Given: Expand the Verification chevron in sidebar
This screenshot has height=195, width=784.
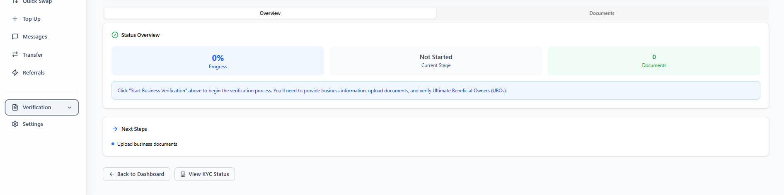Looking at the screenshot, I should [x=70, y=107].
